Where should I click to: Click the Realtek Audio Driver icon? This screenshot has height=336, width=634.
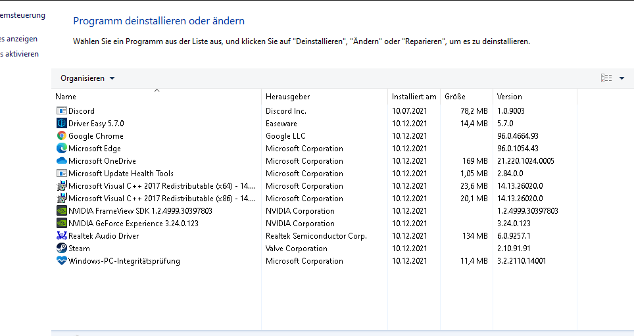(x=62, y=236)
